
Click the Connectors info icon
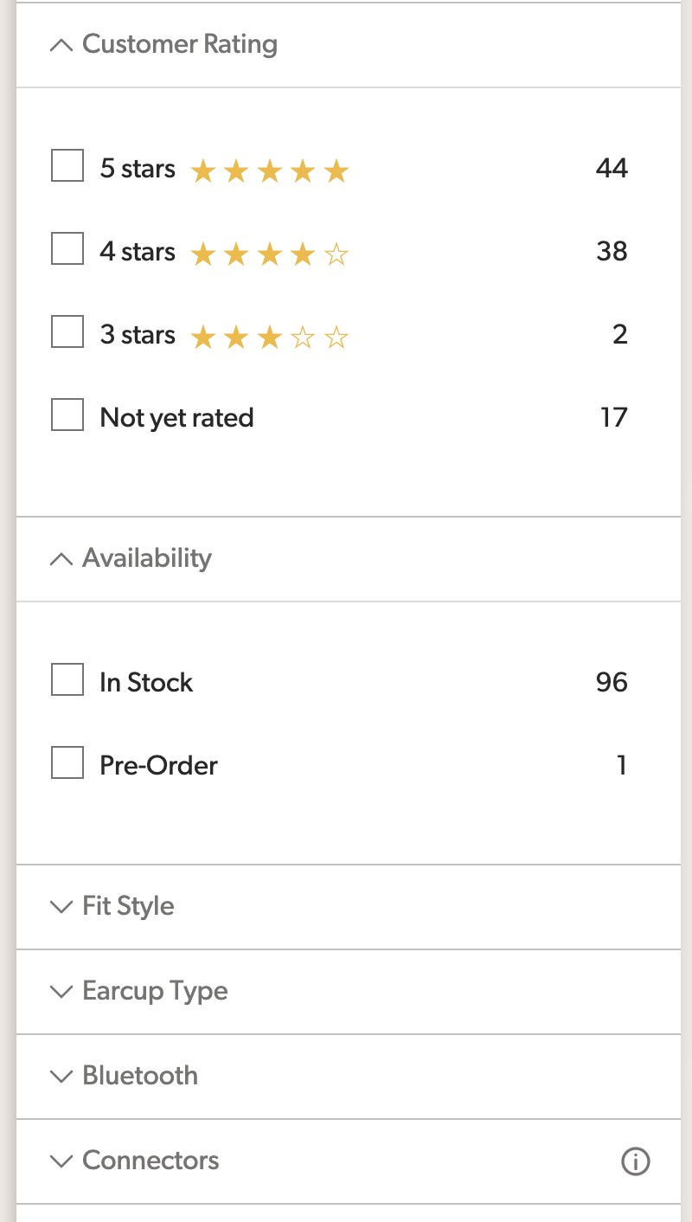[636, 1161]
